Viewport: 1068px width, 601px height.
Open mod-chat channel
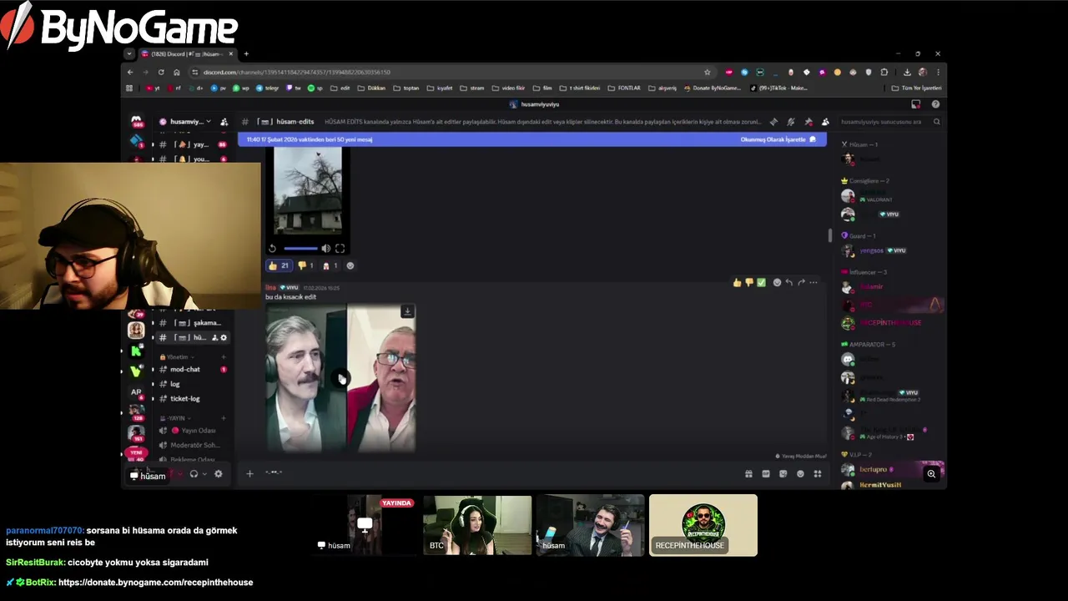[185, 369]
